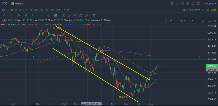
Task: Open the Split-Adjusted dropdown
Action: pyautogui.click(x=191, y=10)
